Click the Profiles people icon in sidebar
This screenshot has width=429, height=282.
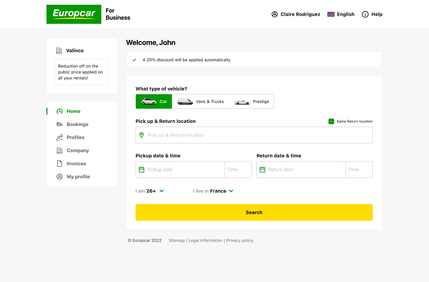tap(60, 137)
